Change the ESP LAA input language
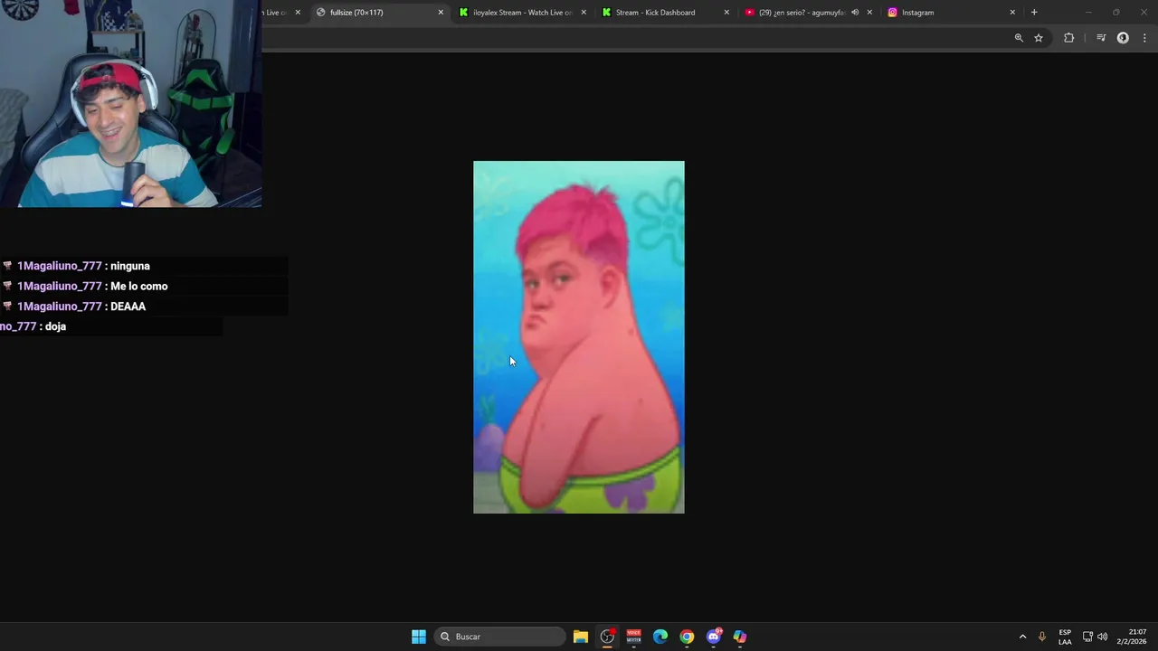Image resolution: width=1158 pixels, height=651 pixels. tap(1065, 637)
